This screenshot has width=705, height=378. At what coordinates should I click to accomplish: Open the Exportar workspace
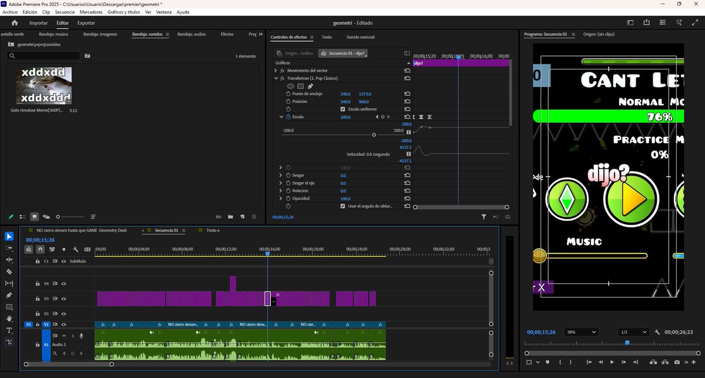(86, 23)
